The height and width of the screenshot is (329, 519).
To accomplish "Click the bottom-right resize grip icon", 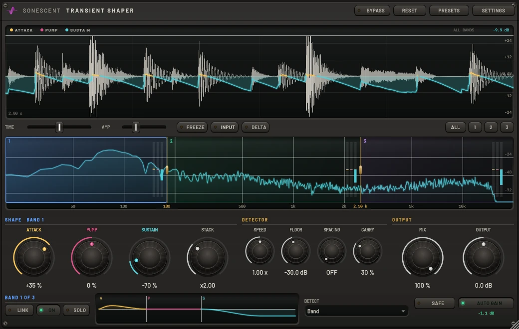I will pyautogui.click(x=515, y=325).
